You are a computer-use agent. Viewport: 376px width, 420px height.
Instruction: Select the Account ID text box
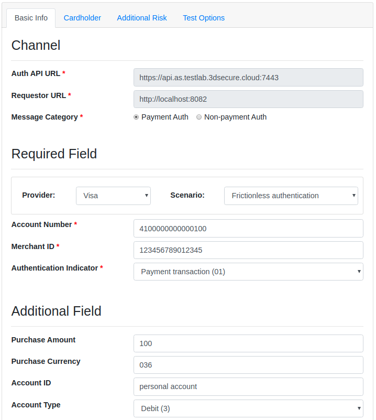coord(248,386)
